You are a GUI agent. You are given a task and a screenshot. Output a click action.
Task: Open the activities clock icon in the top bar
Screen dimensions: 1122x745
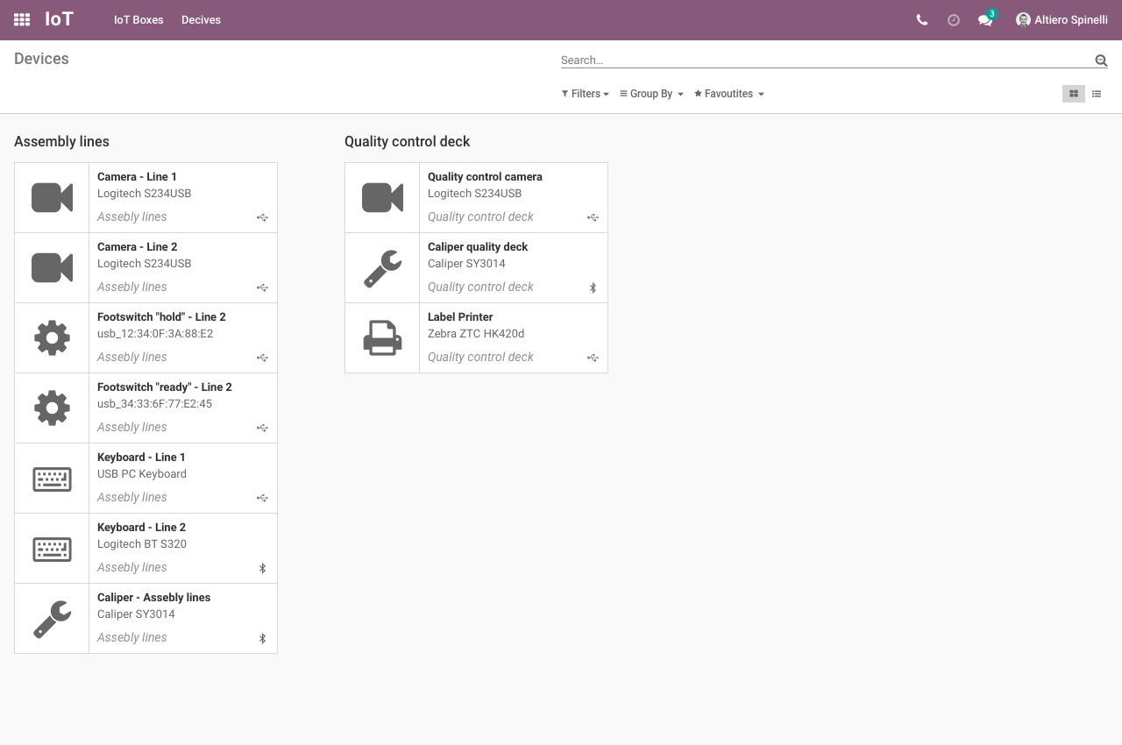point(953,19)
